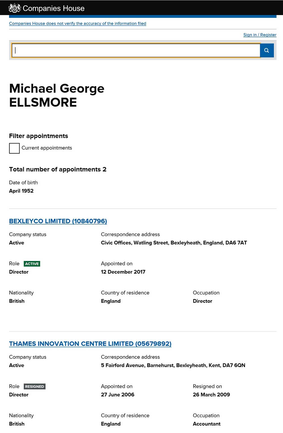This screenshot has width=283, height=433.
Task: Click the April 1952 date of birth
Action: pos(21,191)
